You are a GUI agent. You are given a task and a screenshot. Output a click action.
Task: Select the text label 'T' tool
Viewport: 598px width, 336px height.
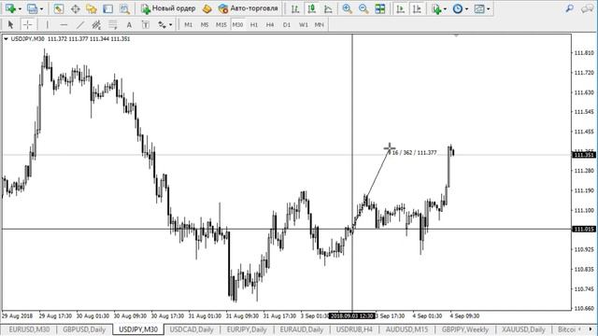146,25
